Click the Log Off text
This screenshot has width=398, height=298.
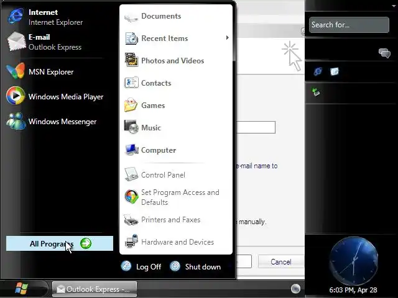[149, 267]
